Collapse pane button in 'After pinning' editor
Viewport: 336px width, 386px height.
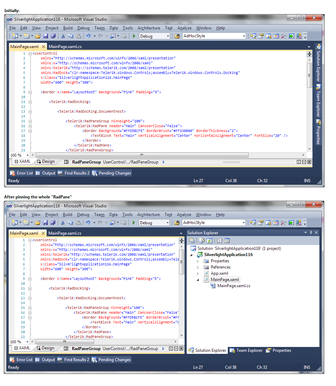[x=181, y=349]
